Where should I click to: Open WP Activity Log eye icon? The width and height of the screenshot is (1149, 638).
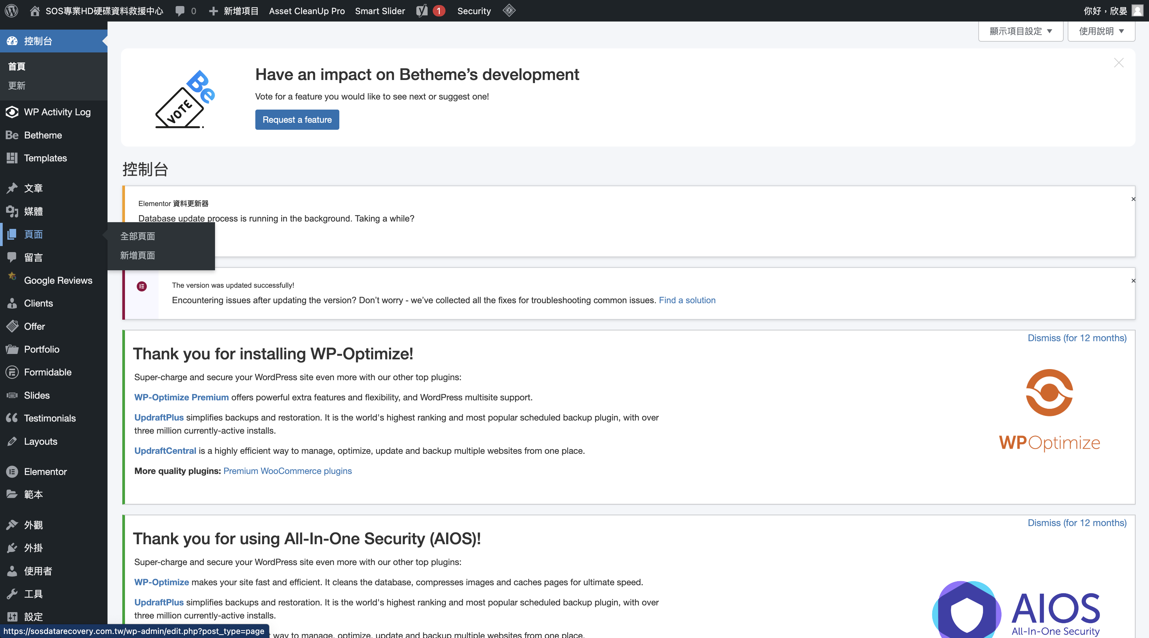pos(12,112)
